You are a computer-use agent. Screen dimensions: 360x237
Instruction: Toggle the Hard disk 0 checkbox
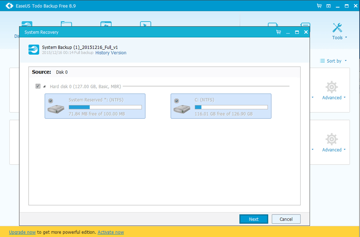38,86
